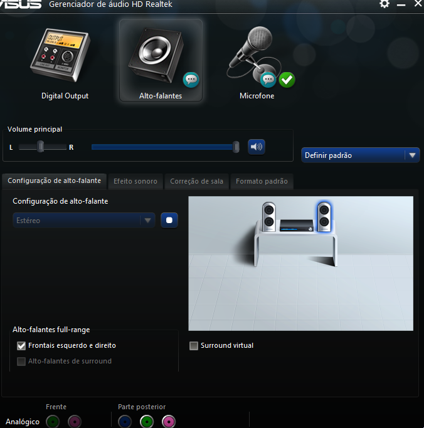Screen dimensions: 424x428
Task: Click the rear blue analog jack
Action: [125, 422]
